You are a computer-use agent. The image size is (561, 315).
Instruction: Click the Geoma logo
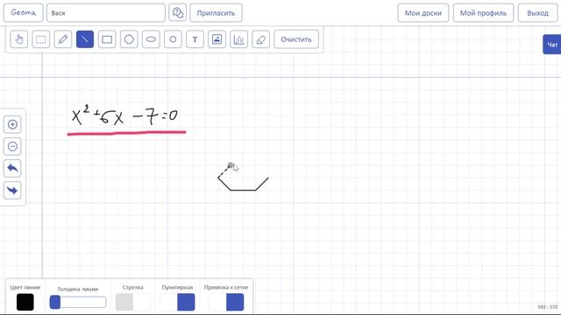24,13
